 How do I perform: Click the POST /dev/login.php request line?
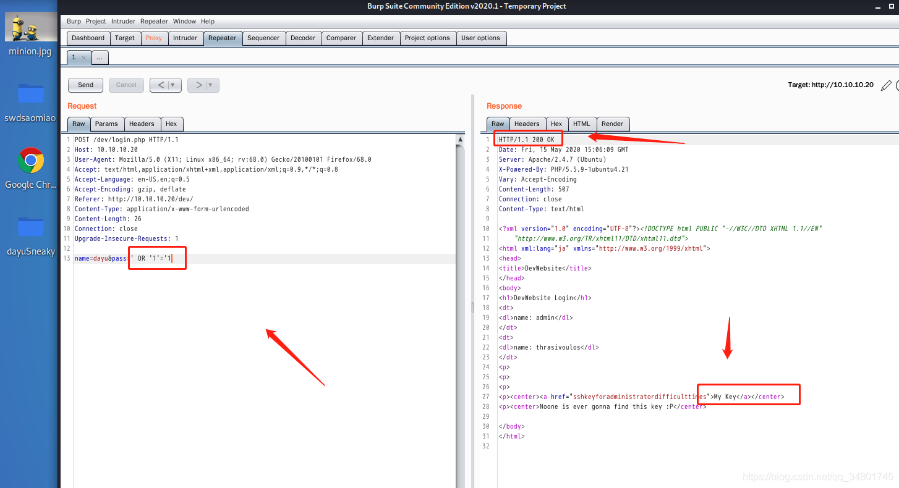coord(126,140)
